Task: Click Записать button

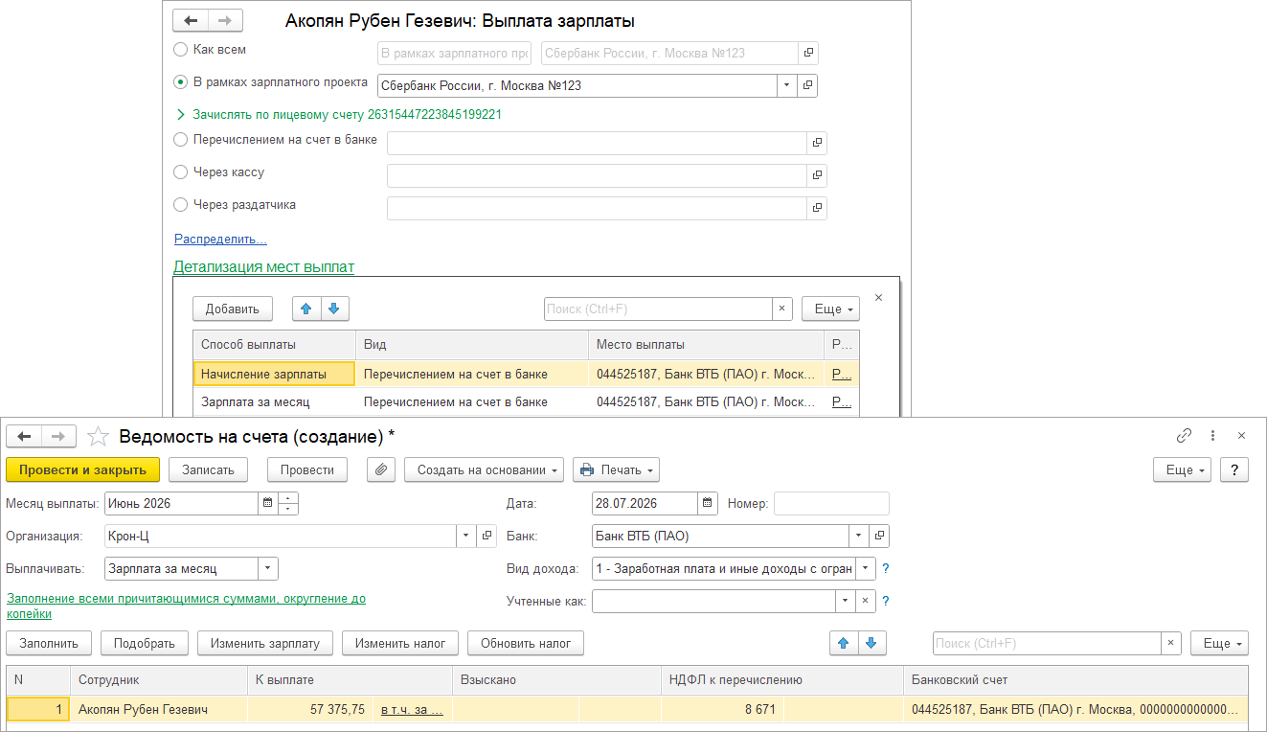Action: 208,469
